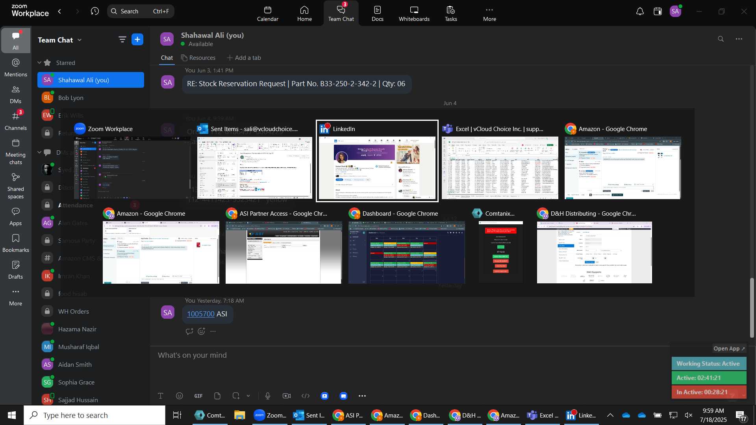Screen dimensions: 756x425
Task: Open Shared spaces in sidebar
Action: pos(16,186)
